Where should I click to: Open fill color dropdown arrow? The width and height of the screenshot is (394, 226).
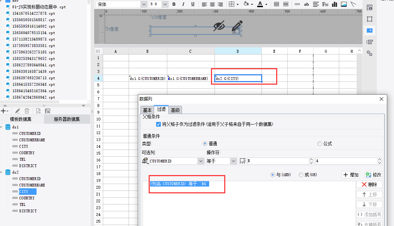tap(252, 5)
